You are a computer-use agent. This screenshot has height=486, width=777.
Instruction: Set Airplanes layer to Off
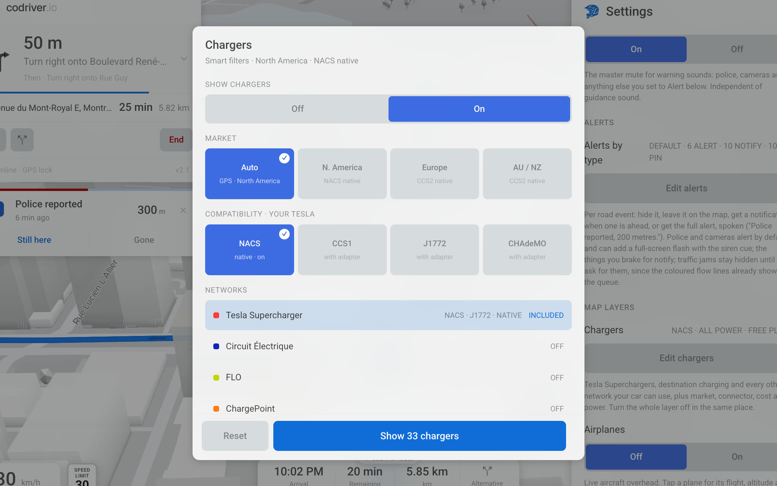click(636, 457)
